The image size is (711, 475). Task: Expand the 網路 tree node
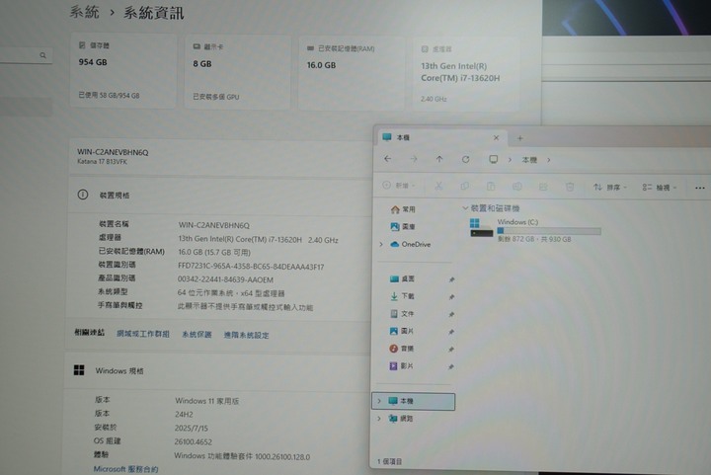379,419
